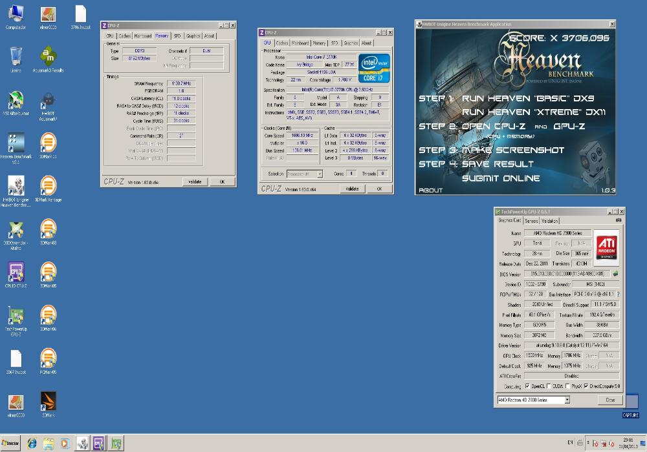
Task: Select the Graphics Card tab in GPU-Z
Action: [510, 220]
